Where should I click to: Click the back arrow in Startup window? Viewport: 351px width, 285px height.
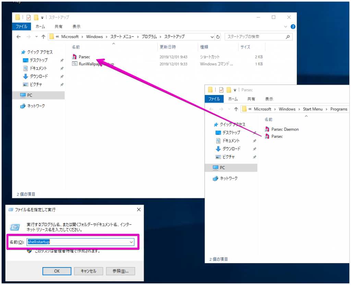(19, 37)
